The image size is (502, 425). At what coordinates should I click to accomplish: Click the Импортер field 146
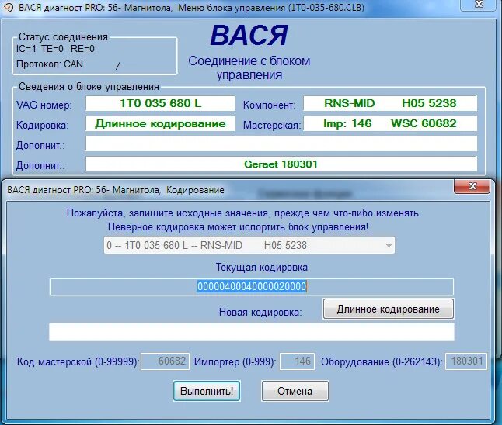[x=297, y=361]
